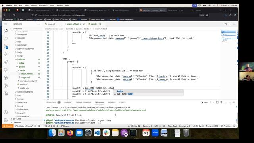Open Finder from the Dock
Image resolution: width=254 pixels, height=143 pixels.
52,133
